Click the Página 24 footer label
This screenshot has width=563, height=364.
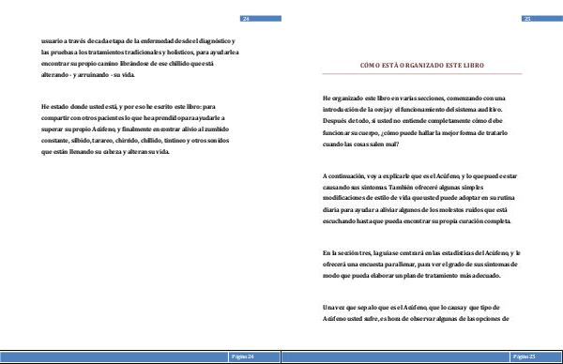pos(243,356)
